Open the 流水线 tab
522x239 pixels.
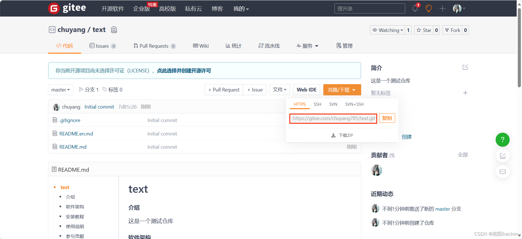[269, 46]
